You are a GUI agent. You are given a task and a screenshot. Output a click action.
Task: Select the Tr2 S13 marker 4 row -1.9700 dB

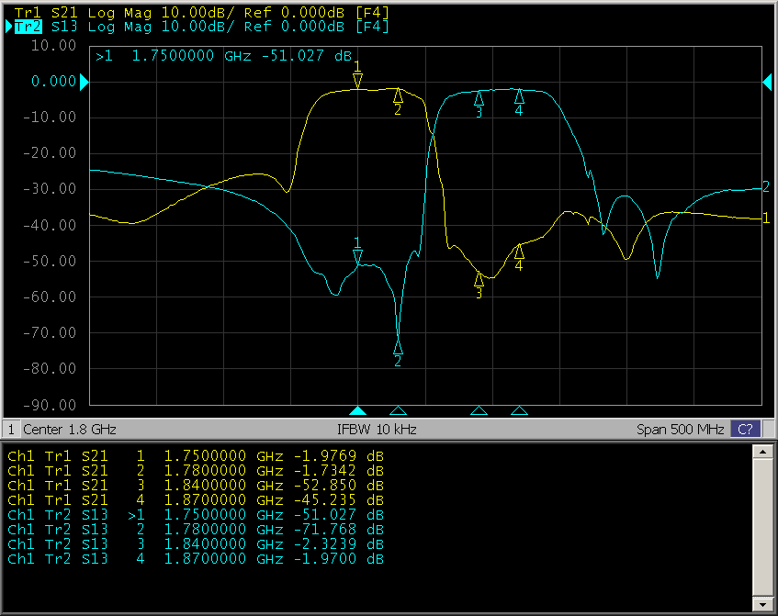point(196,559)
